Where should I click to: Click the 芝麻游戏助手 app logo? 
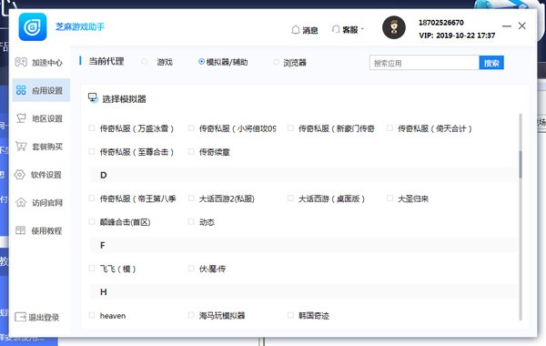[x=33, y=26]
